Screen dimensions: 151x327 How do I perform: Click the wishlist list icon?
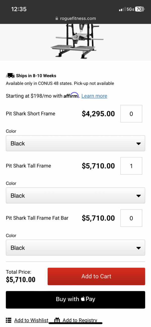pos(8,320)
